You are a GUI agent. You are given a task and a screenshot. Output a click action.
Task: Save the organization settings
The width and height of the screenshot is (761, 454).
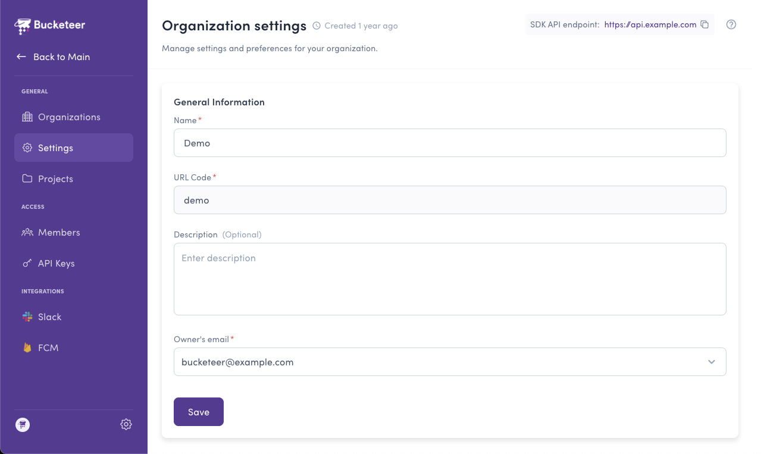coord(198,411)
